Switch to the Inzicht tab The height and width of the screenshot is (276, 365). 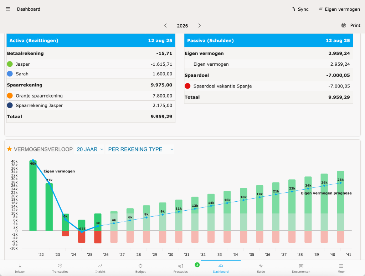[100, 268]
